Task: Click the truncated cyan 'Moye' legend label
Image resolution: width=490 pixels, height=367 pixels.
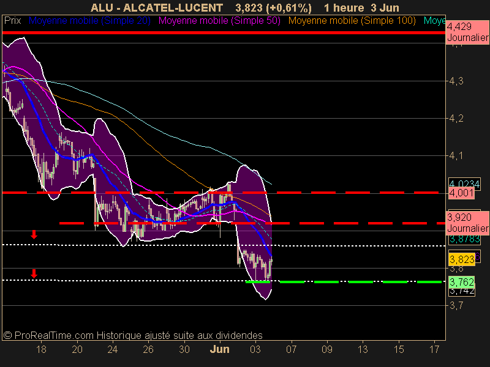Action: click(434, 21)
